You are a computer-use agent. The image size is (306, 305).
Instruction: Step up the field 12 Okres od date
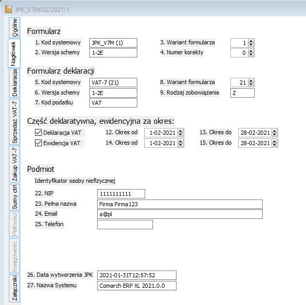[181, 131]
